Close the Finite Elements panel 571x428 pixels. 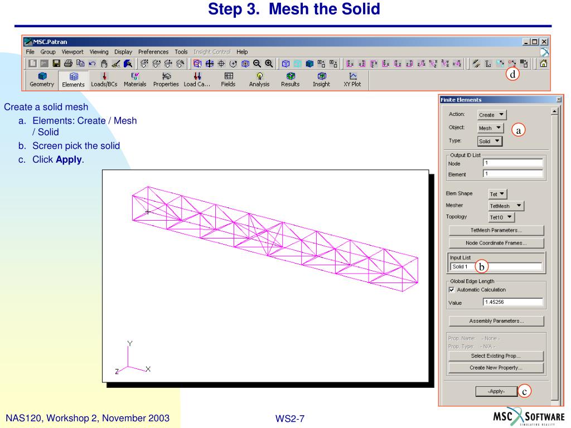559,99
